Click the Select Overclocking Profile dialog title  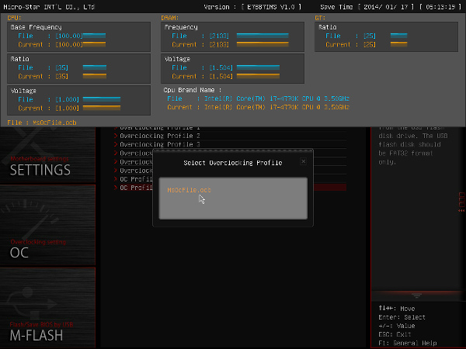233,163
